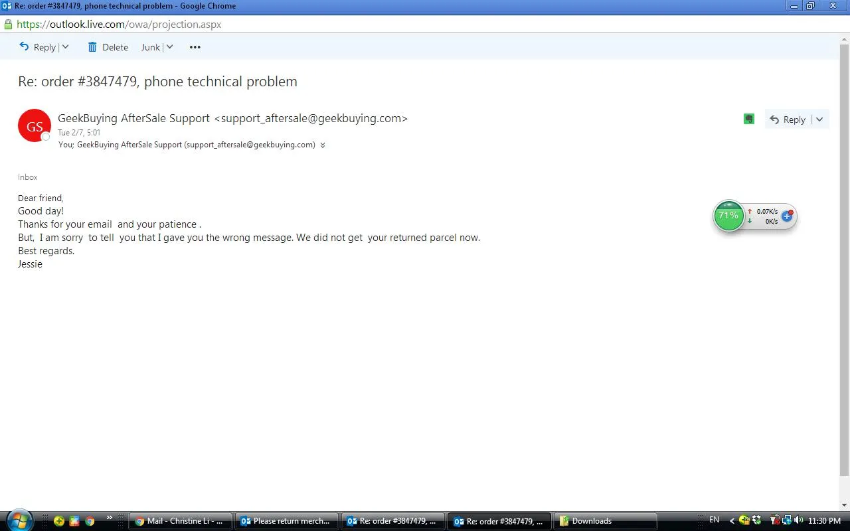Click the red GS sender avatar
The height and width of the screenshot is (531, 850).
tap(35, 126)
